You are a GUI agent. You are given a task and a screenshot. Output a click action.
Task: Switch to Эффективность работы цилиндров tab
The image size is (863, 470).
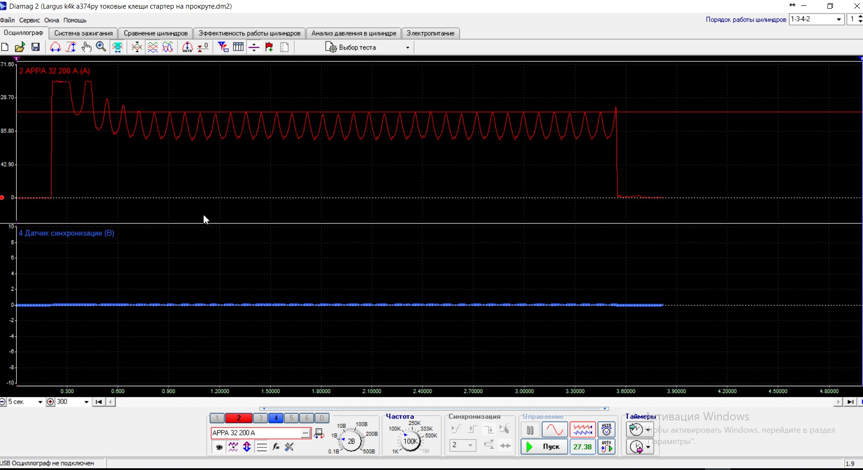tap(249, 33)
